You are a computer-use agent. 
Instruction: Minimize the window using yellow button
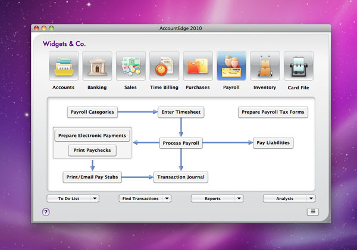(44, 28)
